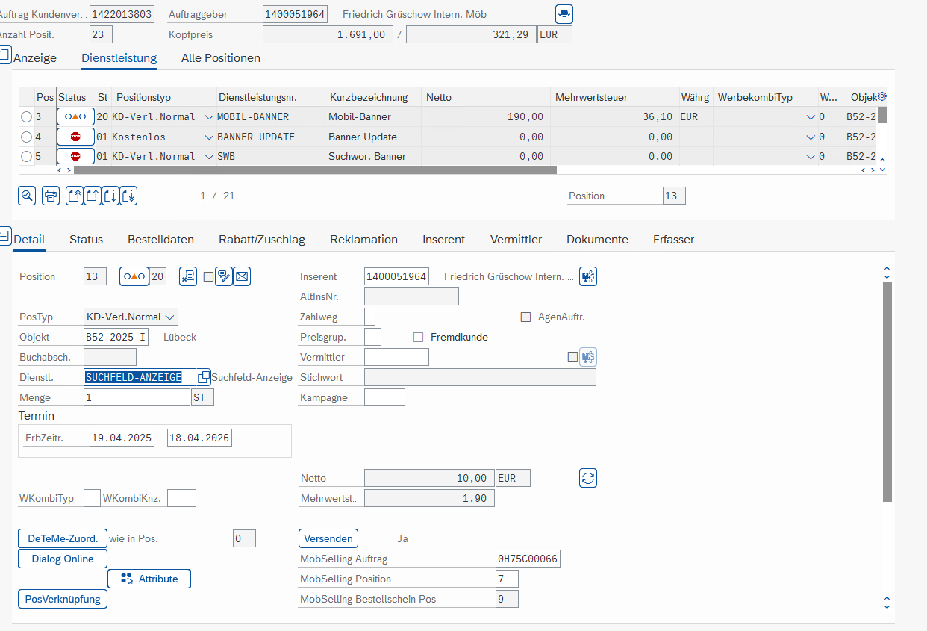
Task: Go to previous page of positions
Action: coord(93,196)
